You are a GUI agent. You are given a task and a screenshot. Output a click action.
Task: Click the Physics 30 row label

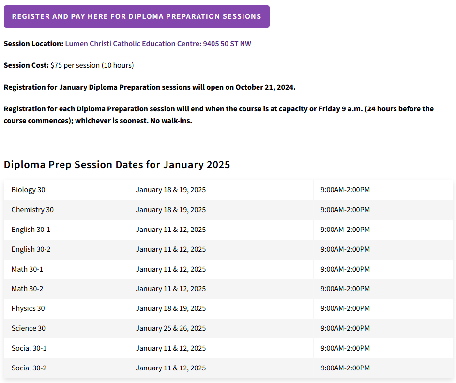point(28,308)
